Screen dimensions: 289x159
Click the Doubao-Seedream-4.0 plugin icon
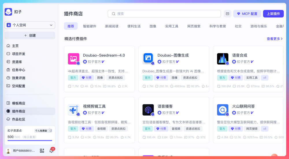(73, 59)
